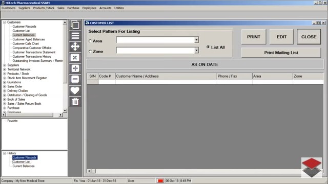The image size is (328, 184).
Task: Click the AS ON DATE bar
Action: coord(205,64)
